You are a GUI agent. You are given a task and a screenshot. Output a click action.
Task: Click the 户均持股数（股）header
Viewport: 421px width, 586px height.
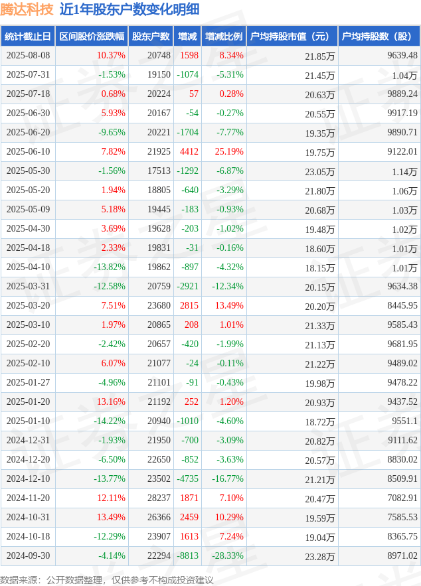tap(379, 37)
